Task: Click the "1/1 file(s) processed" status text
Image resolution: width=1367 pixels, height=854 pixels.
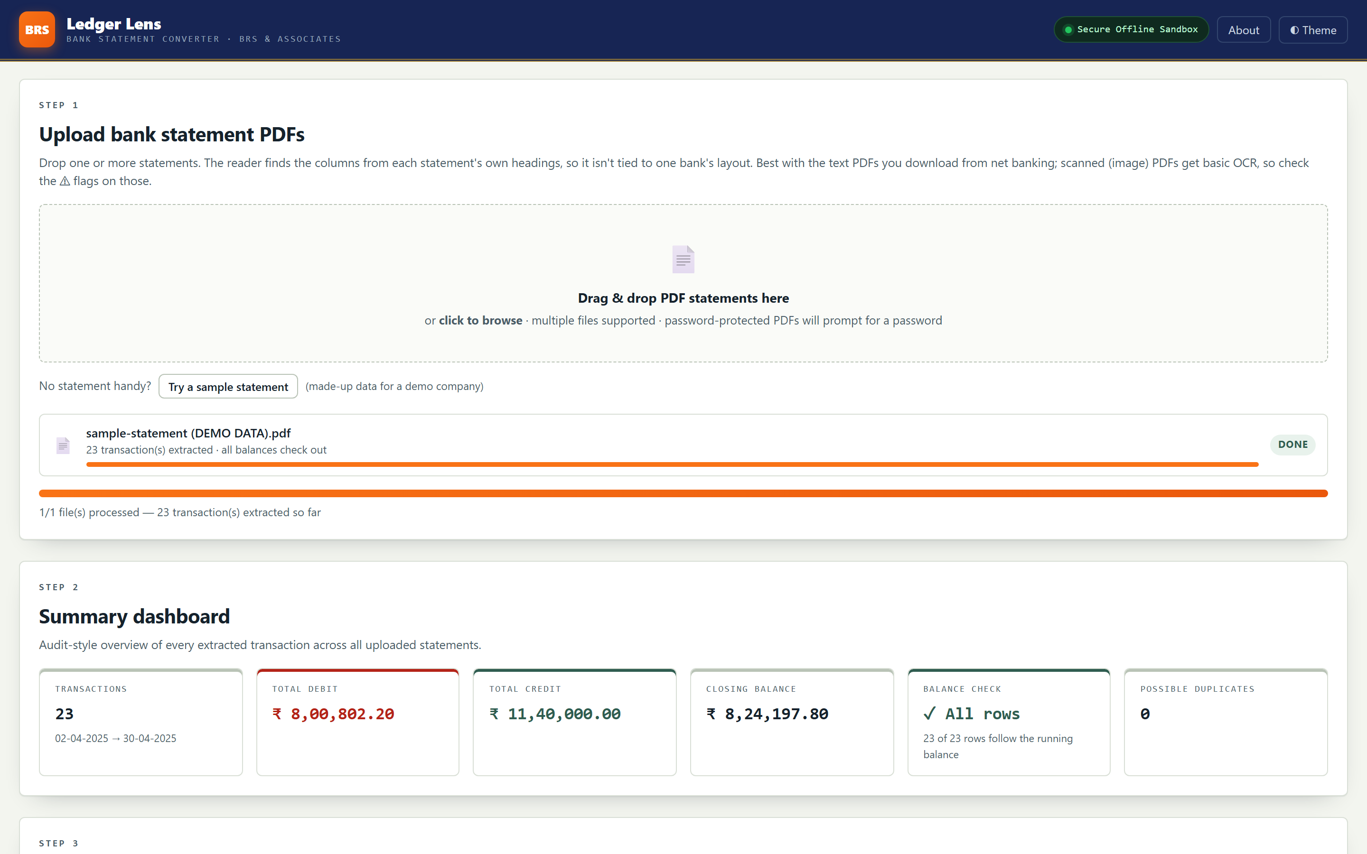Action: (179, 512)
